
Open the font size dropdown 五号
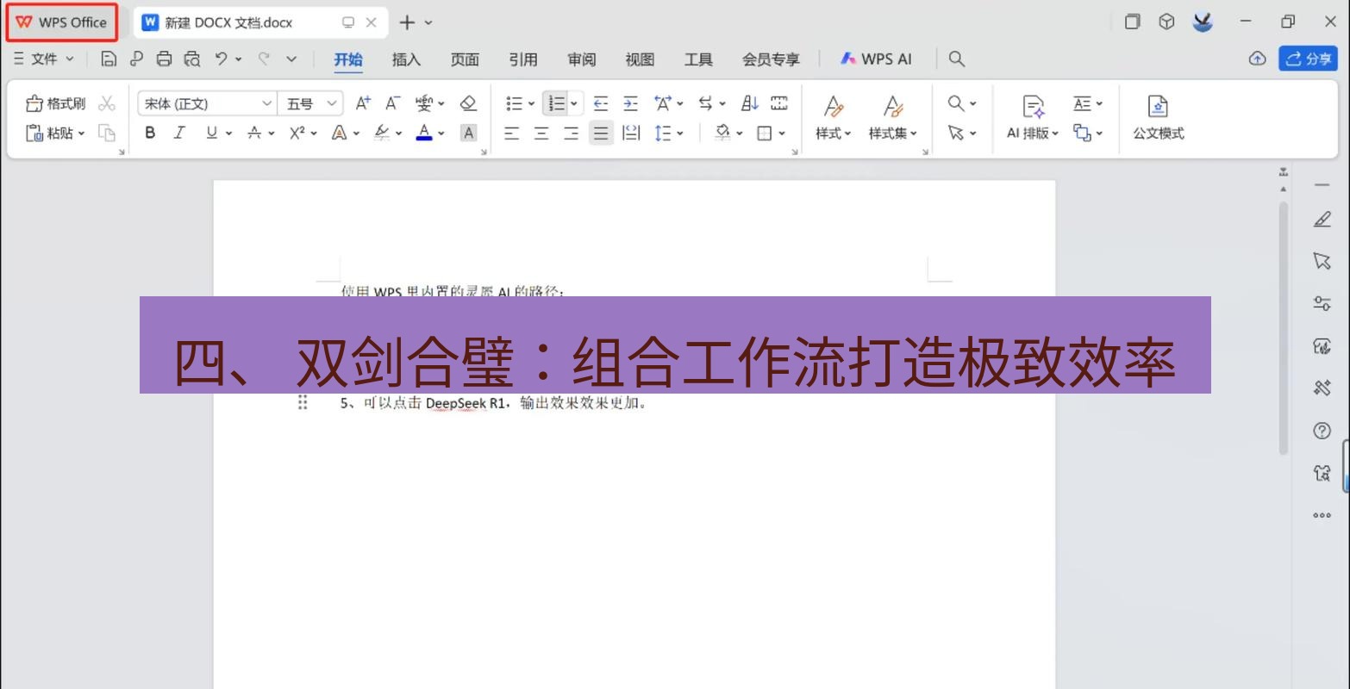coord(332,103)
